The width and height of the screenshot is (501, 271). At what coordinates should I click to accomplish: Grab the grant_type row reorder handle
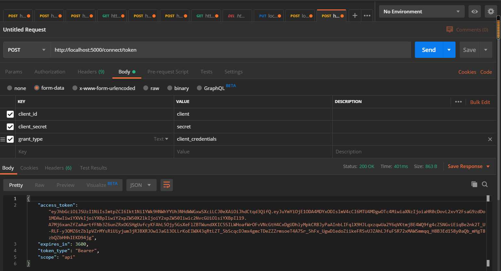click(3, 139)
